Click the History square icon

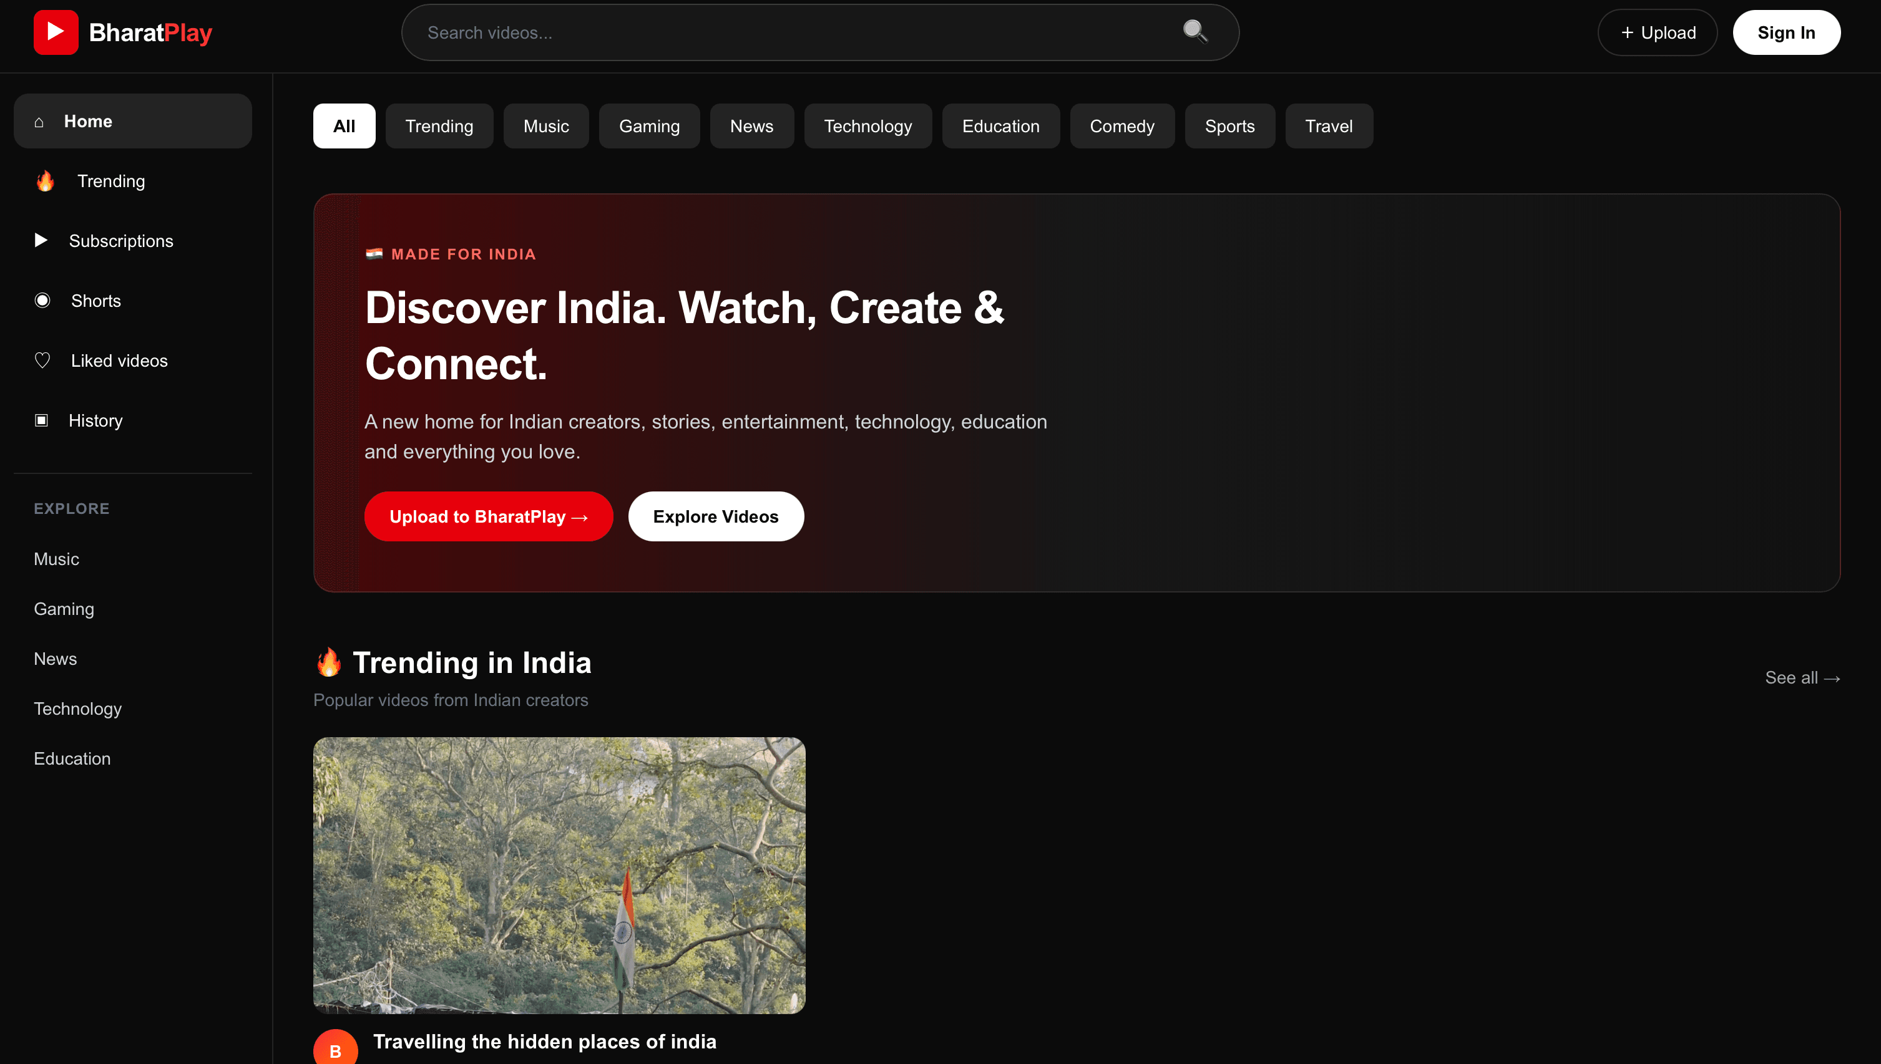point(42,420)
